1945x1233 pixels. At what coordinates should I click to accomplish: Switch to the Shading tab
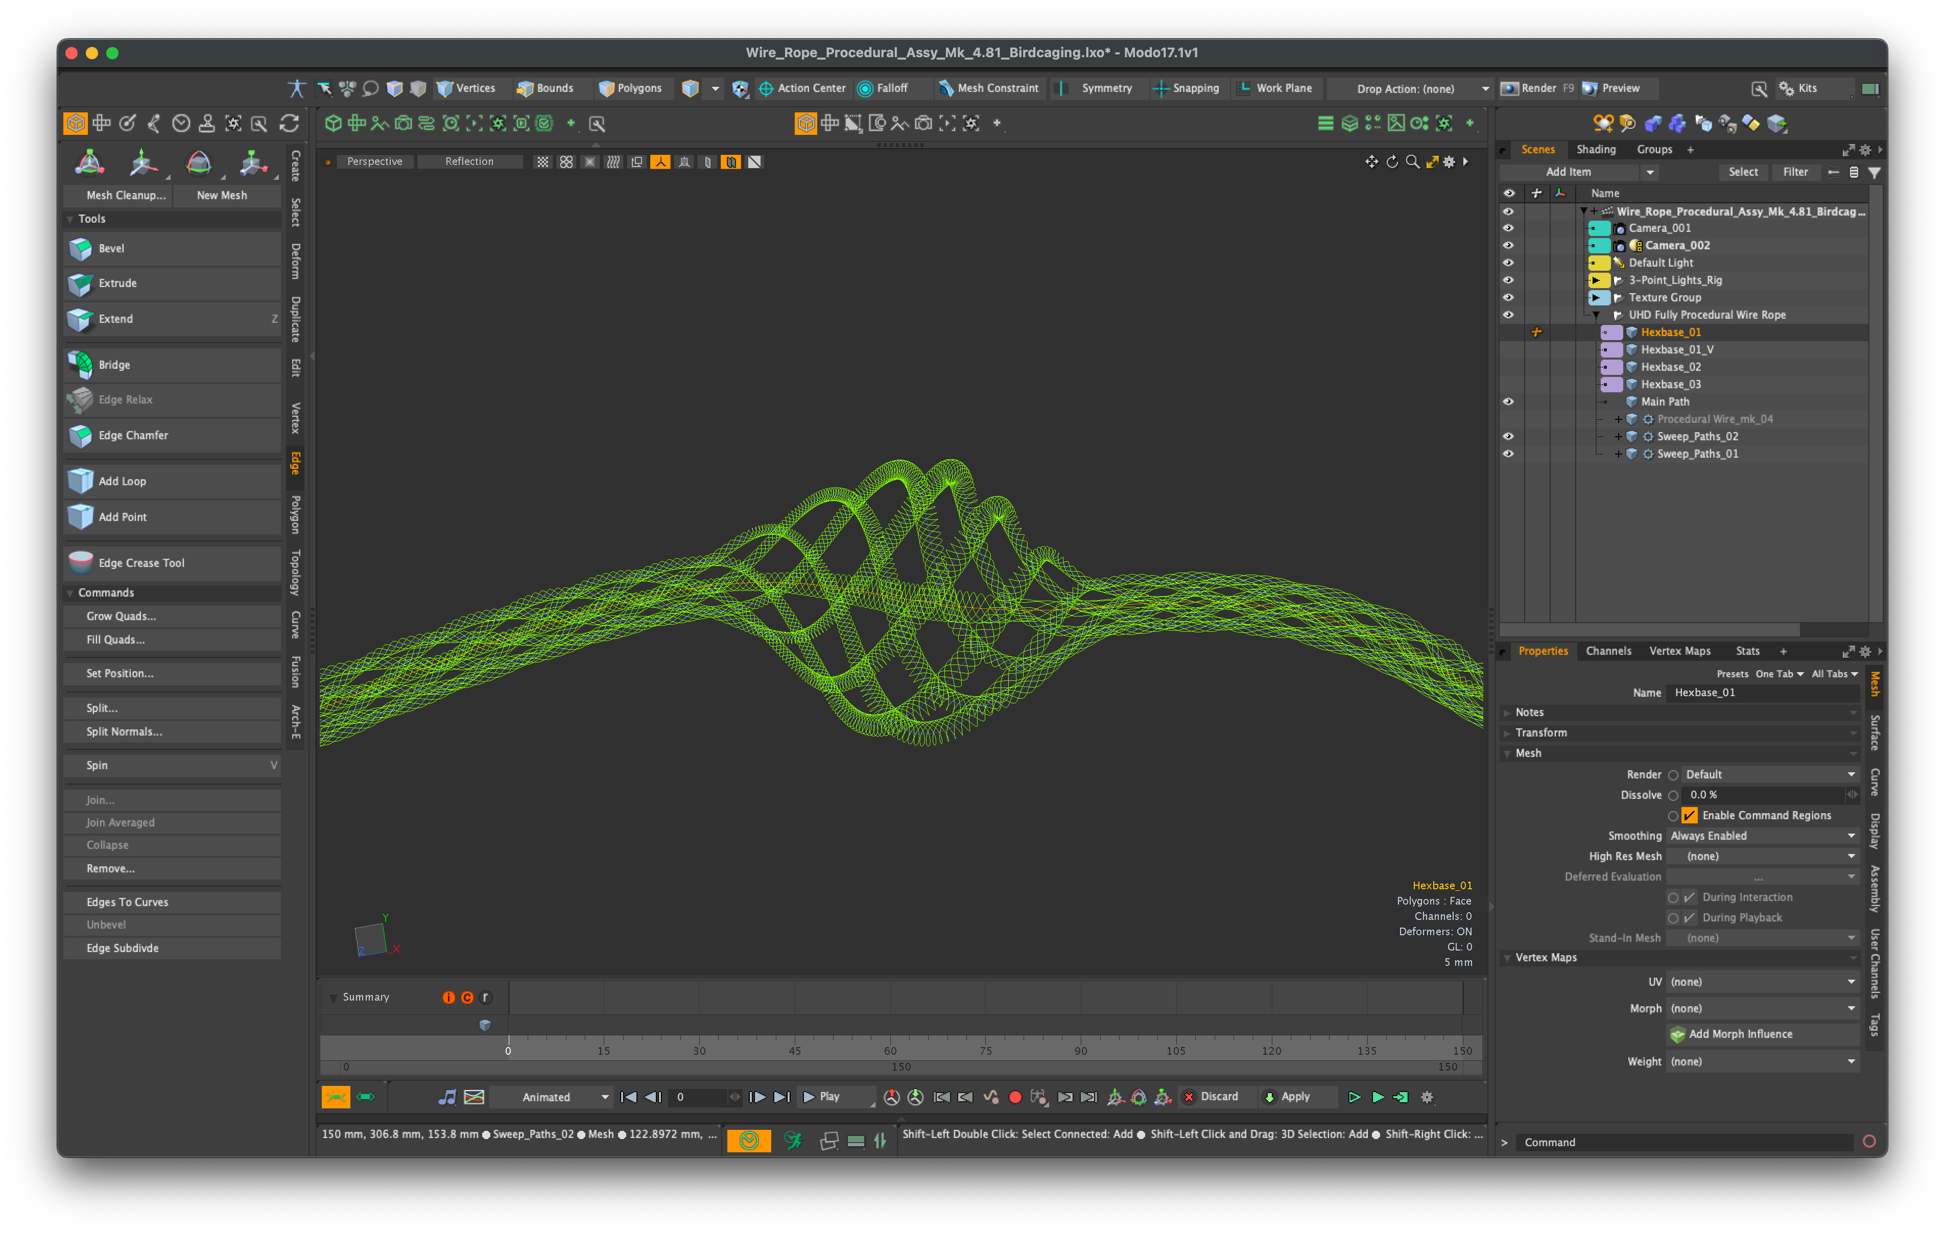1596,150
